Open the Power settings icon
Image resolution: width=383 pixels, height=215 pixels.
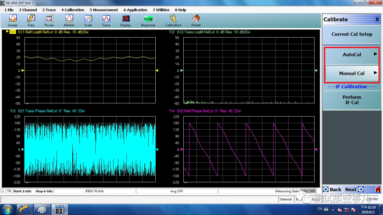point(49,21)
